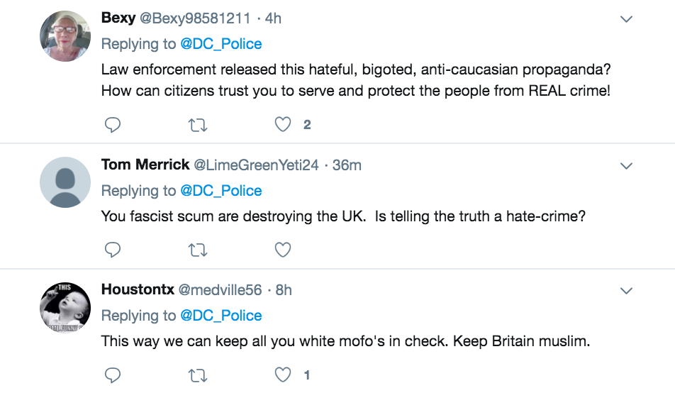This screenshot has height=393, width=675.
Task: Open Tom Merrick's profile name link
Action: click(145, 165)
